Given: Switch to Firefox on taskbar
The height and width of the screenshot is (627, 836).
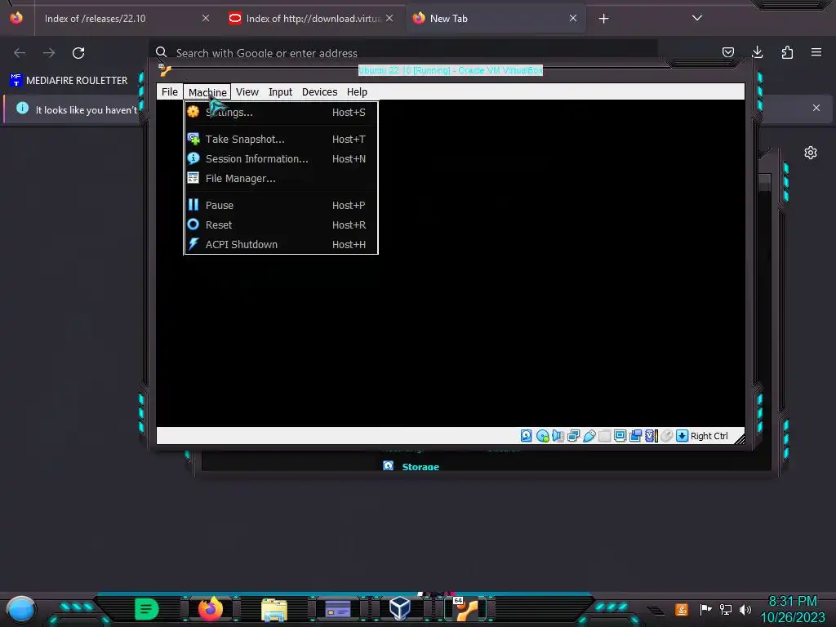Looking at the screenshot, I should 210,609.
